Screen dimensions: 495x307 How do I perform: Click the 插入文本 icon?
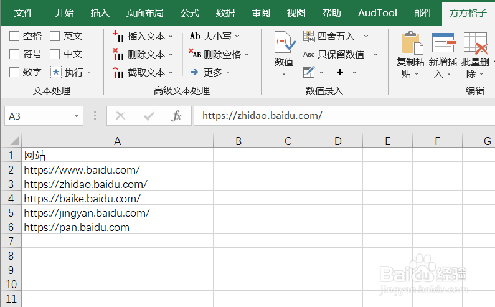[x=118, y=36]
